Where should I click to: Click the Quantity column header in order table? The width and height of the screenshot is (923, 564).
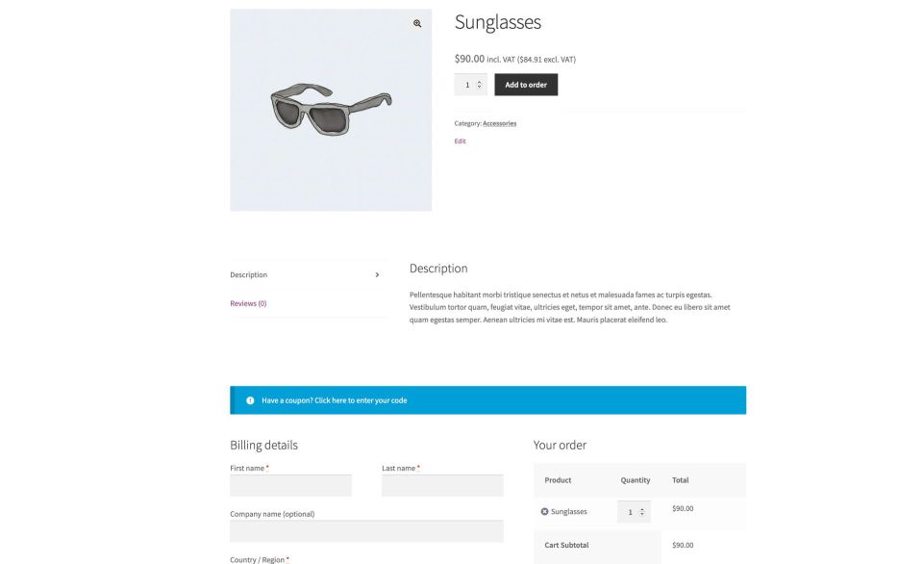tap(635, 480)
